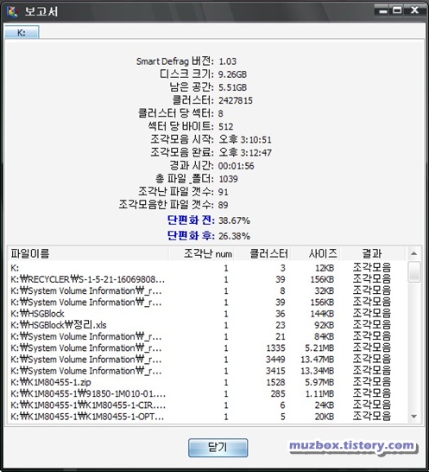This screenshot has height=472, width=429.
Task: Click the Smart Defrag title bar icon
Action: pos(12,11)
